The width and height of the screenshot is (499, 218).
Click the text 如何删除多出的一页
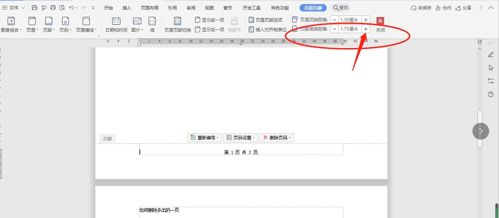[x=159, y=210]
